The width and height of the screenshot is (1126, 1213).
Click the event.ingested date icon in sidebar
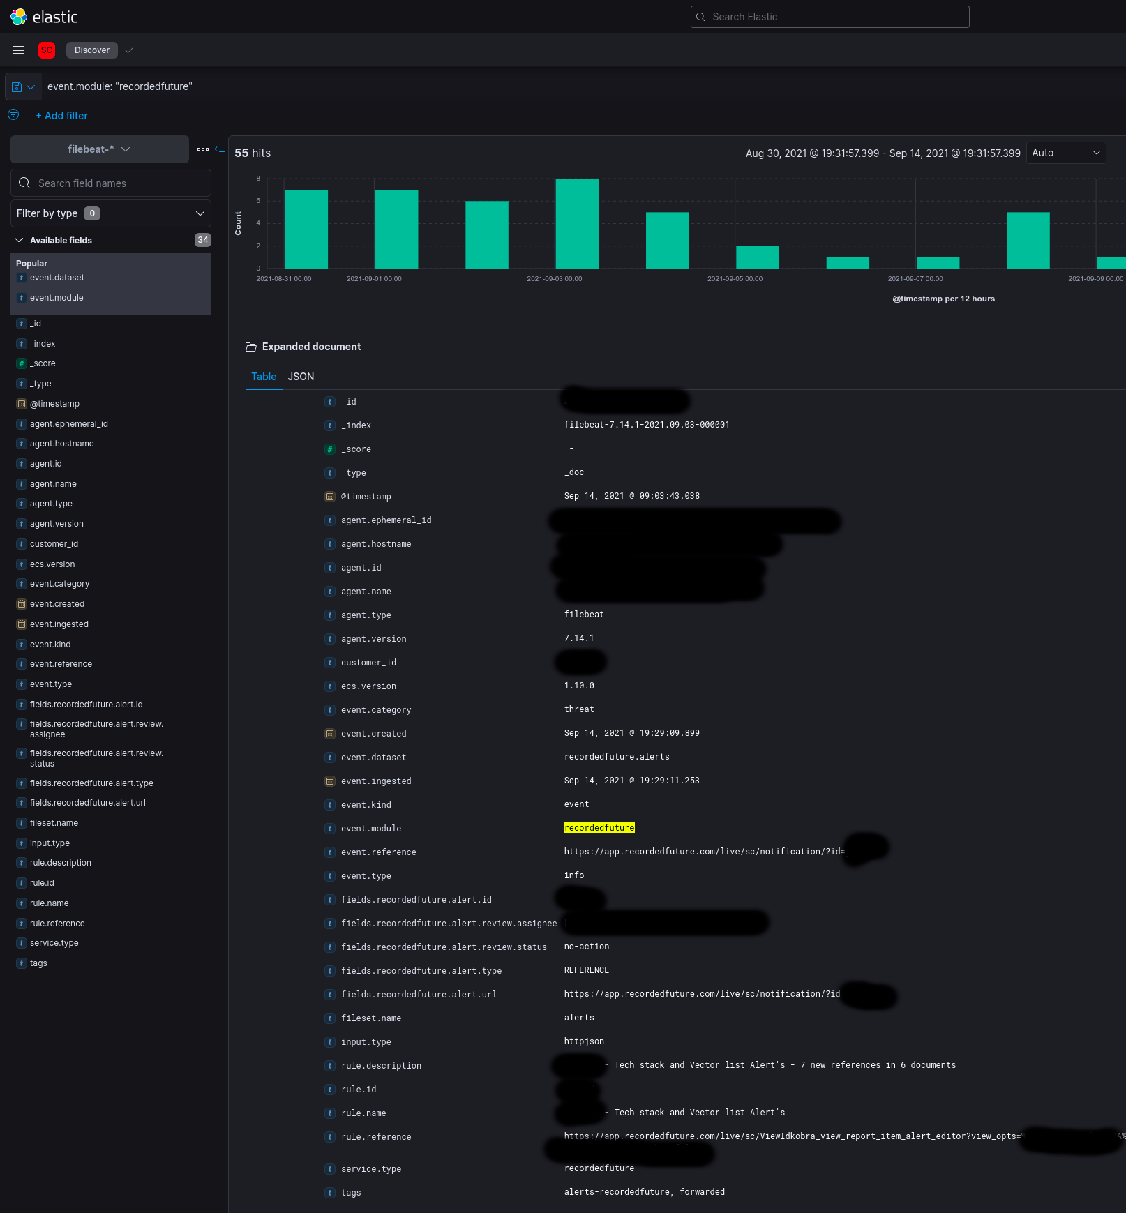coord(22,624)
